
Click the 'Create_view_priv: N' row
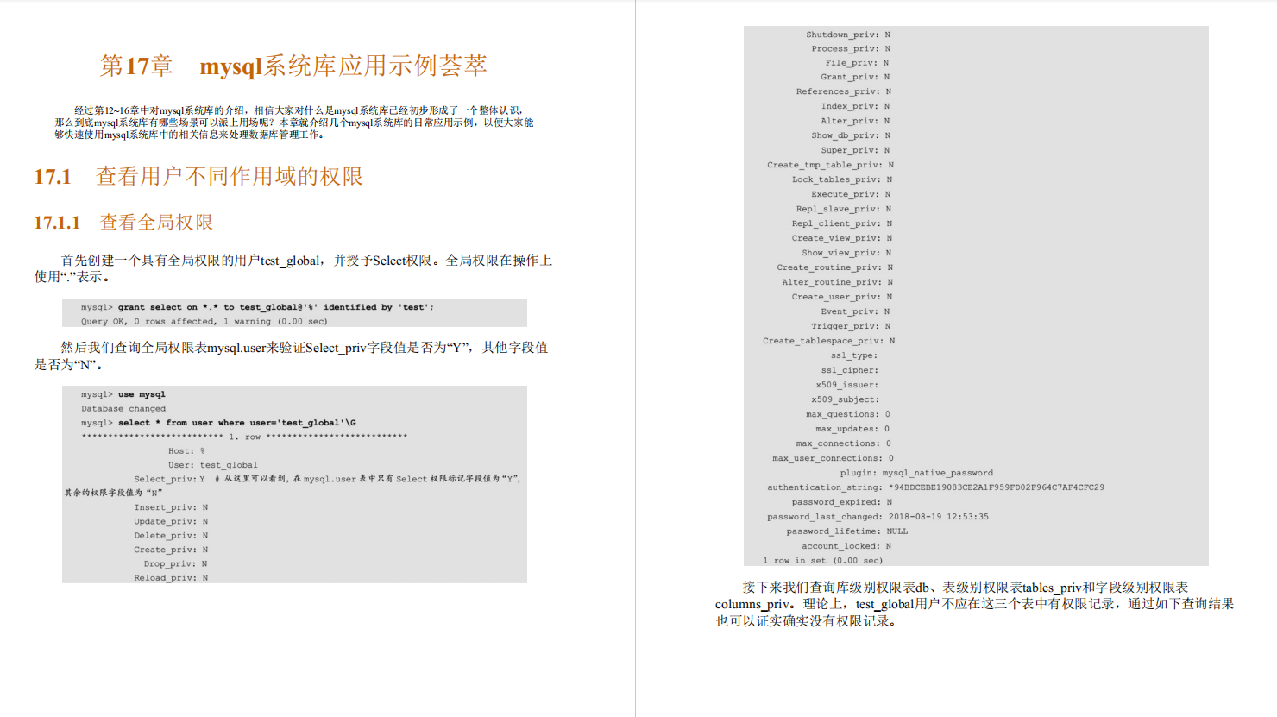click(842, 238)
